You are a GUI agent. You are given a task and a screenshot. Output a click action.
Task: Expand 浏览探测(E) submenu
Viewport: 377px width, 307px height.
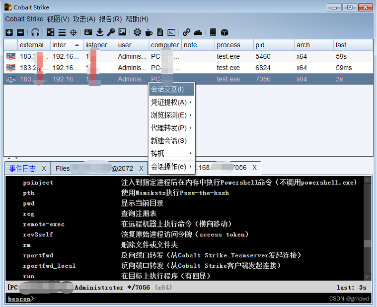pyautogui.click(x=171, y=115)
